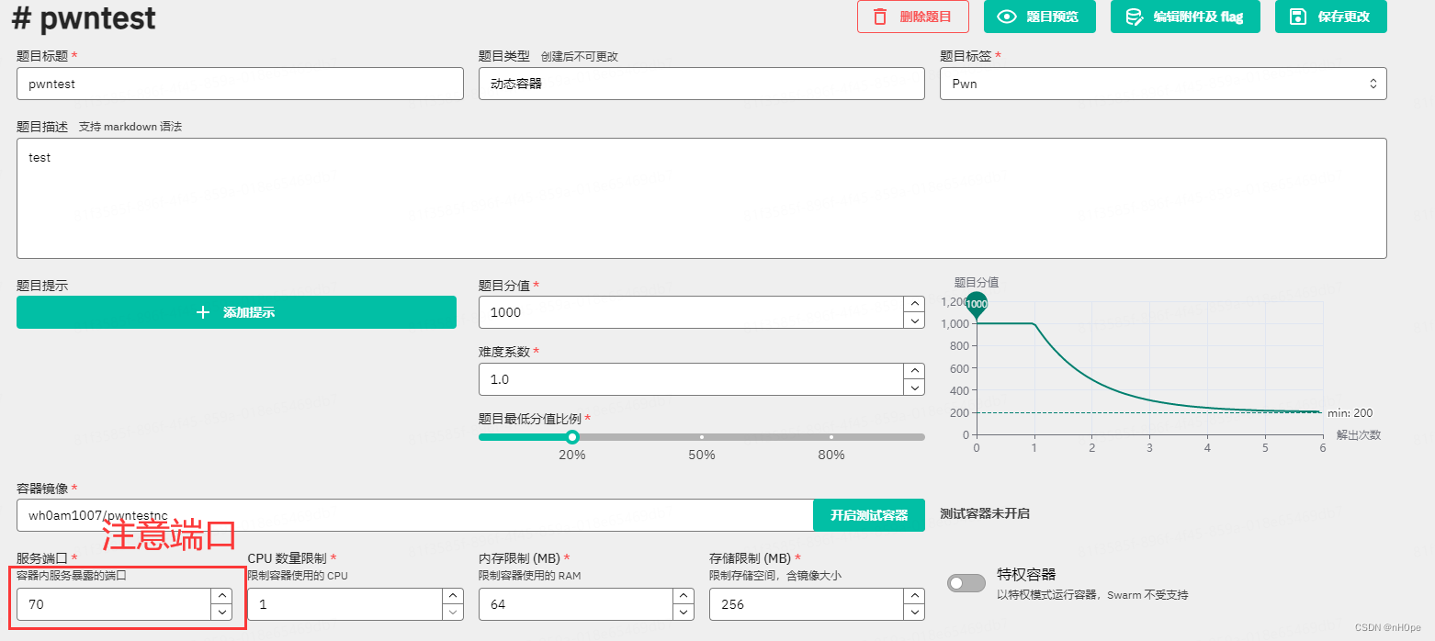Screen dimensions: 1435x641
Task: Increment the 内存限制 value of 64
Action: (x=684, y=594)
